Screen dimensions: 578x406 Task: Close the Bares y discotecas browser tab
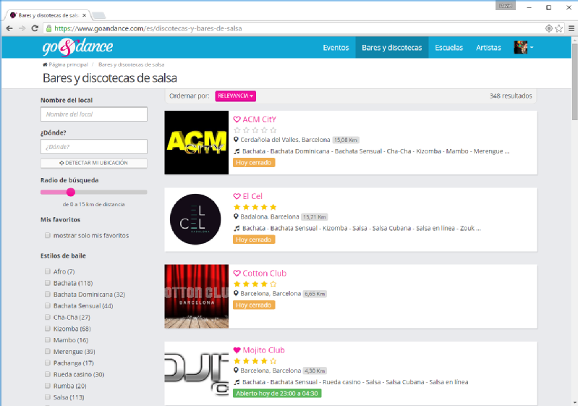[85, 15]
